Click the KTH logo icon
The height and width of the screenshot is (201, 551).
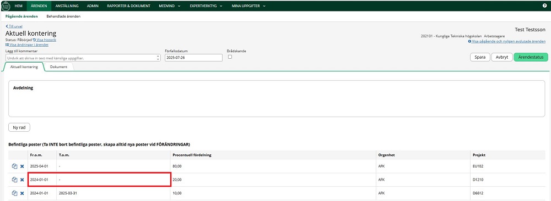pos(6,5)
